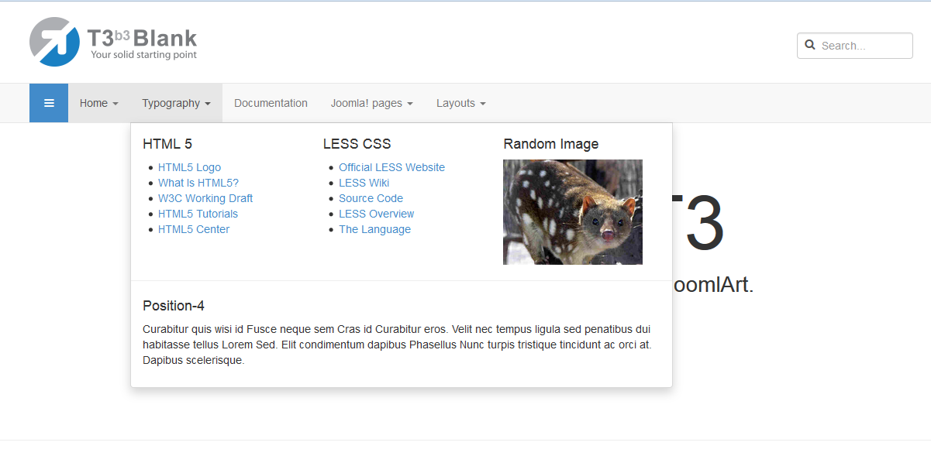Click the Curabitur quis wisi paragraph
The height and width of the screenshot is (463, 931).
coord(397,345)
